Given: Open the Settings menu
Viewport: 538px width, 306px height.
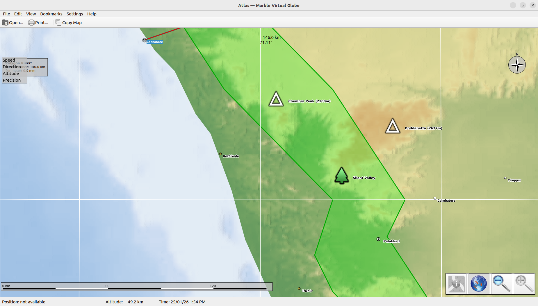Looking at the screenshot, I should pyautogui.click(x=74, y=14).
